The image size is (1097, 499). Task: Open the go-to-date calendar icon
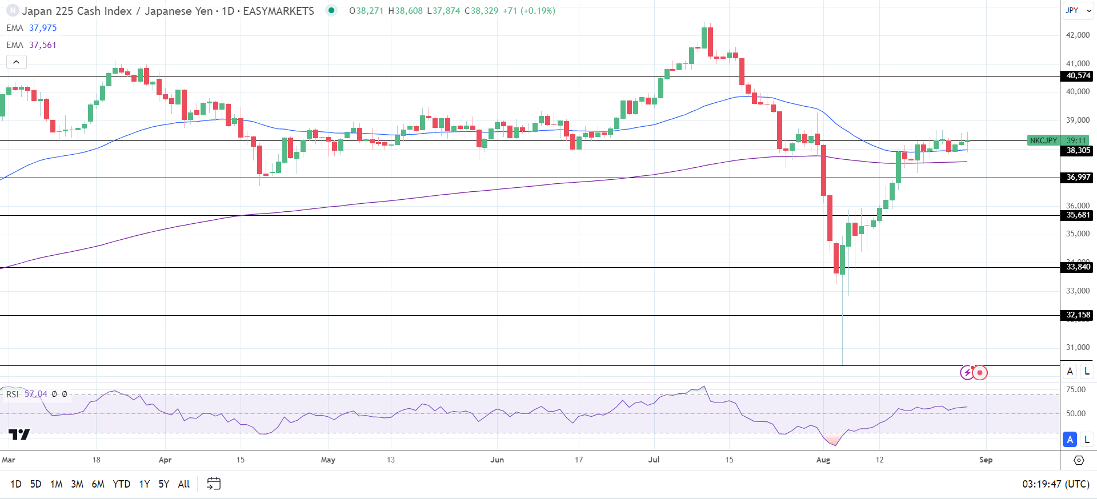tap(214, 484)
